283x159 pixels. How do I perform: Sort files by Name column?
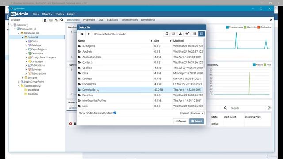pyautogui.click(x=115, y=41)
